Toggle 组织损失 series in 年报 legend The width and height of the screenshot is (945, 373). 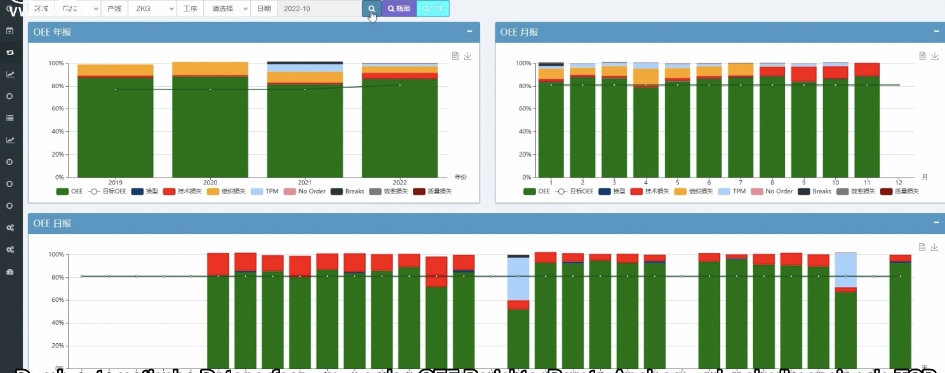coord(226,191)
